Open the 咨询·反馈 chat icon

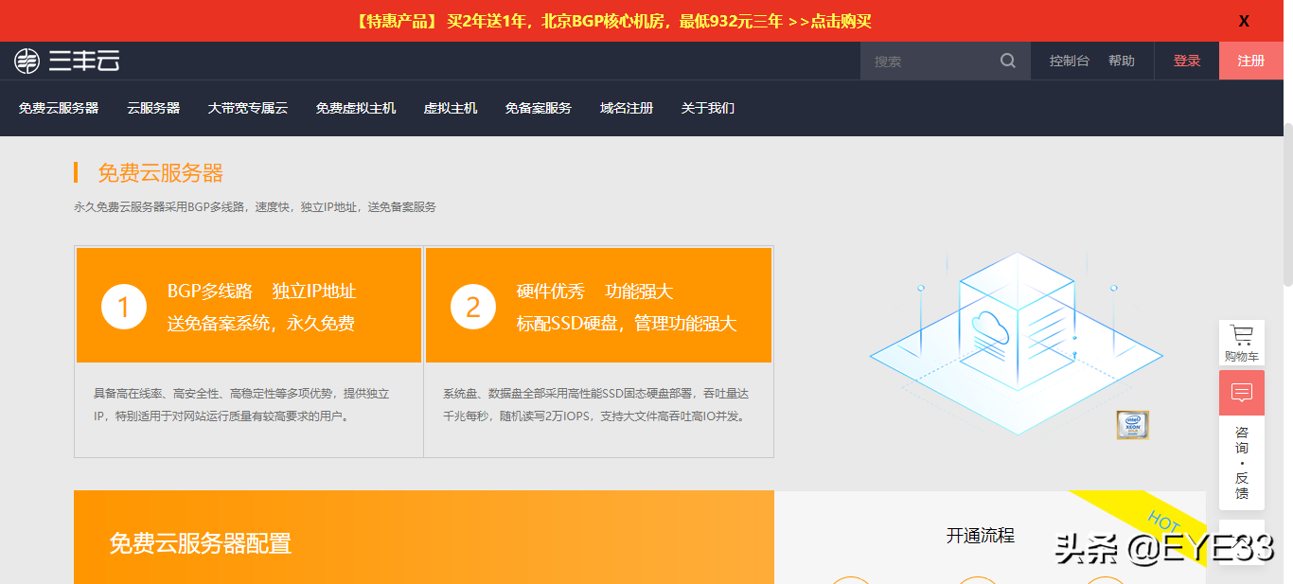coord(1242,393)
